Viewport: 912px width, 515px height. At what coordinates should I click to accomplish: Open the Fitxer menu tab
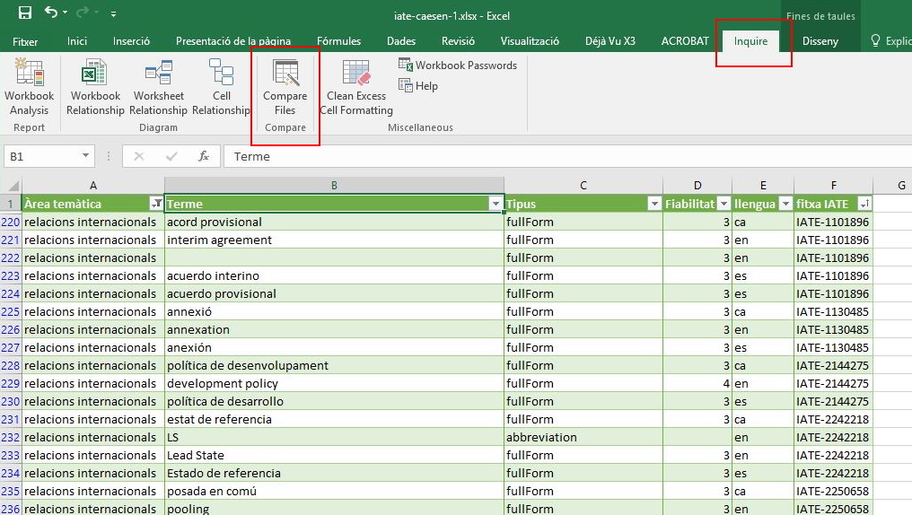pos(25,41)
